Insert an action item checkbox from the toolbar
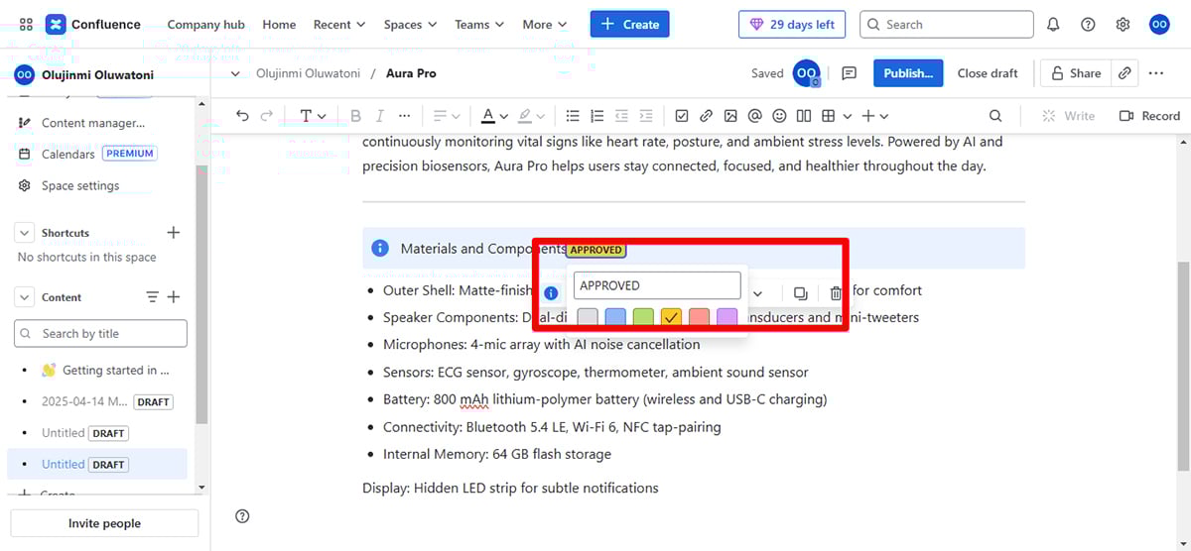Image resolution: width=1191 pixels, height=551 pixels. click(x=681, y=116)
